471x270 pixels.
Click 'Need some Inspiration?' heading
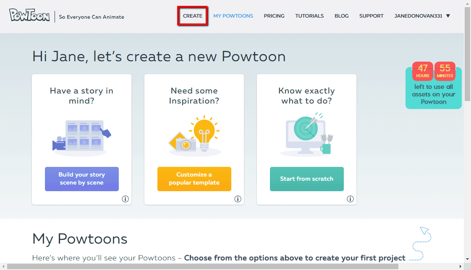pyautogui.click(x=194, y=96)
